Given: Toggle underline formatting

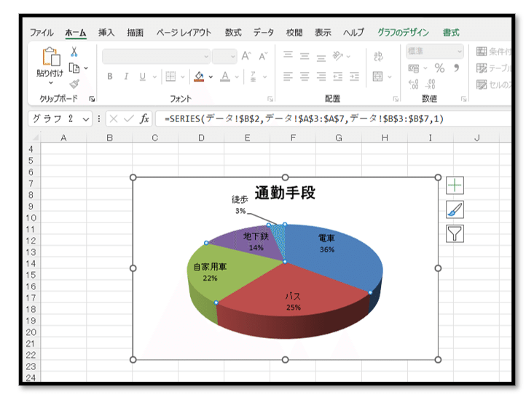Looking at the screenshot, I should 143,76.
